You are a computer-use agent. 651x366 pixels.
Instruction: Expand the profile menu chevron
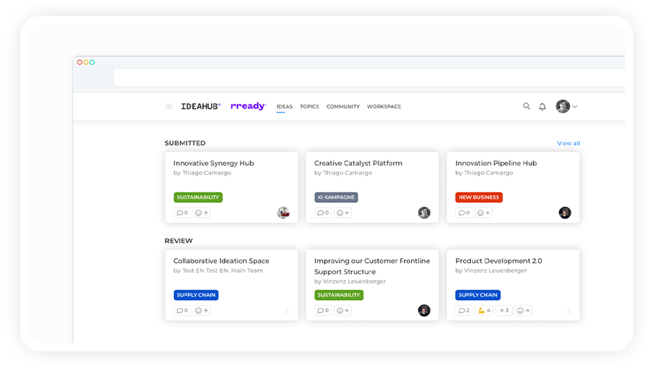point(575,107)
